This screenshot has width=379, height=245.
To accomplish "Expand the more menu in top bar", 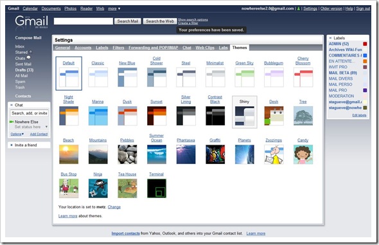I will coord(114,9).
